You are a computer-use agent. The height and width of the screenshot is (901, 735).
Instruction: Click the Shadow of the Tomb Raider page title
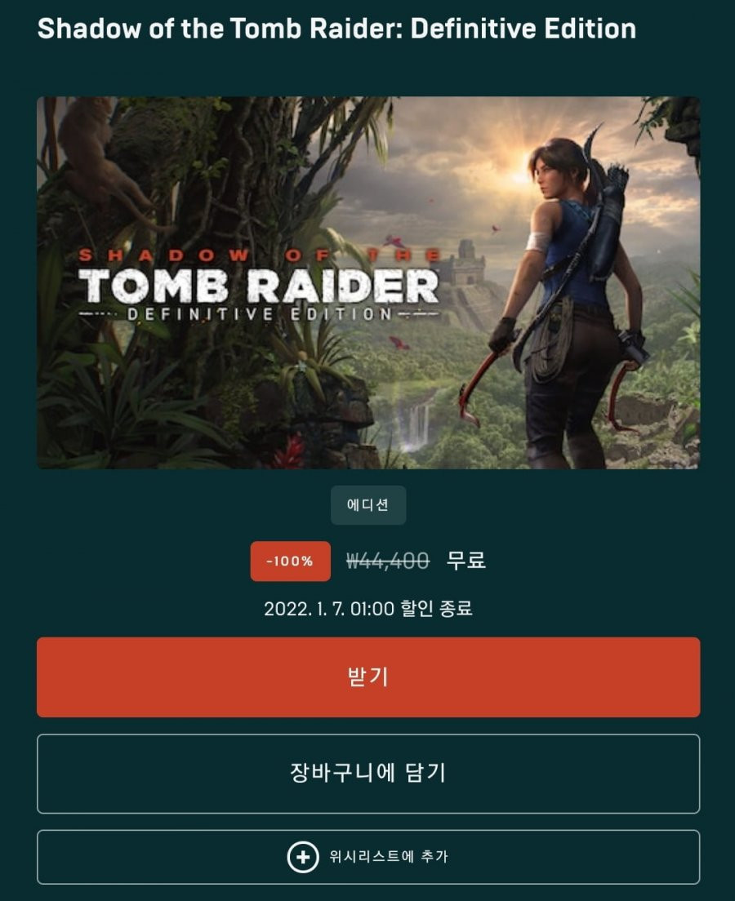pos(336,29)
